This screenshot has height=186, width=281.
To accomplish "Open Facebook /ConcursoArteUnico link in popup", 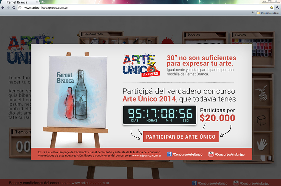I will point(187,155).
